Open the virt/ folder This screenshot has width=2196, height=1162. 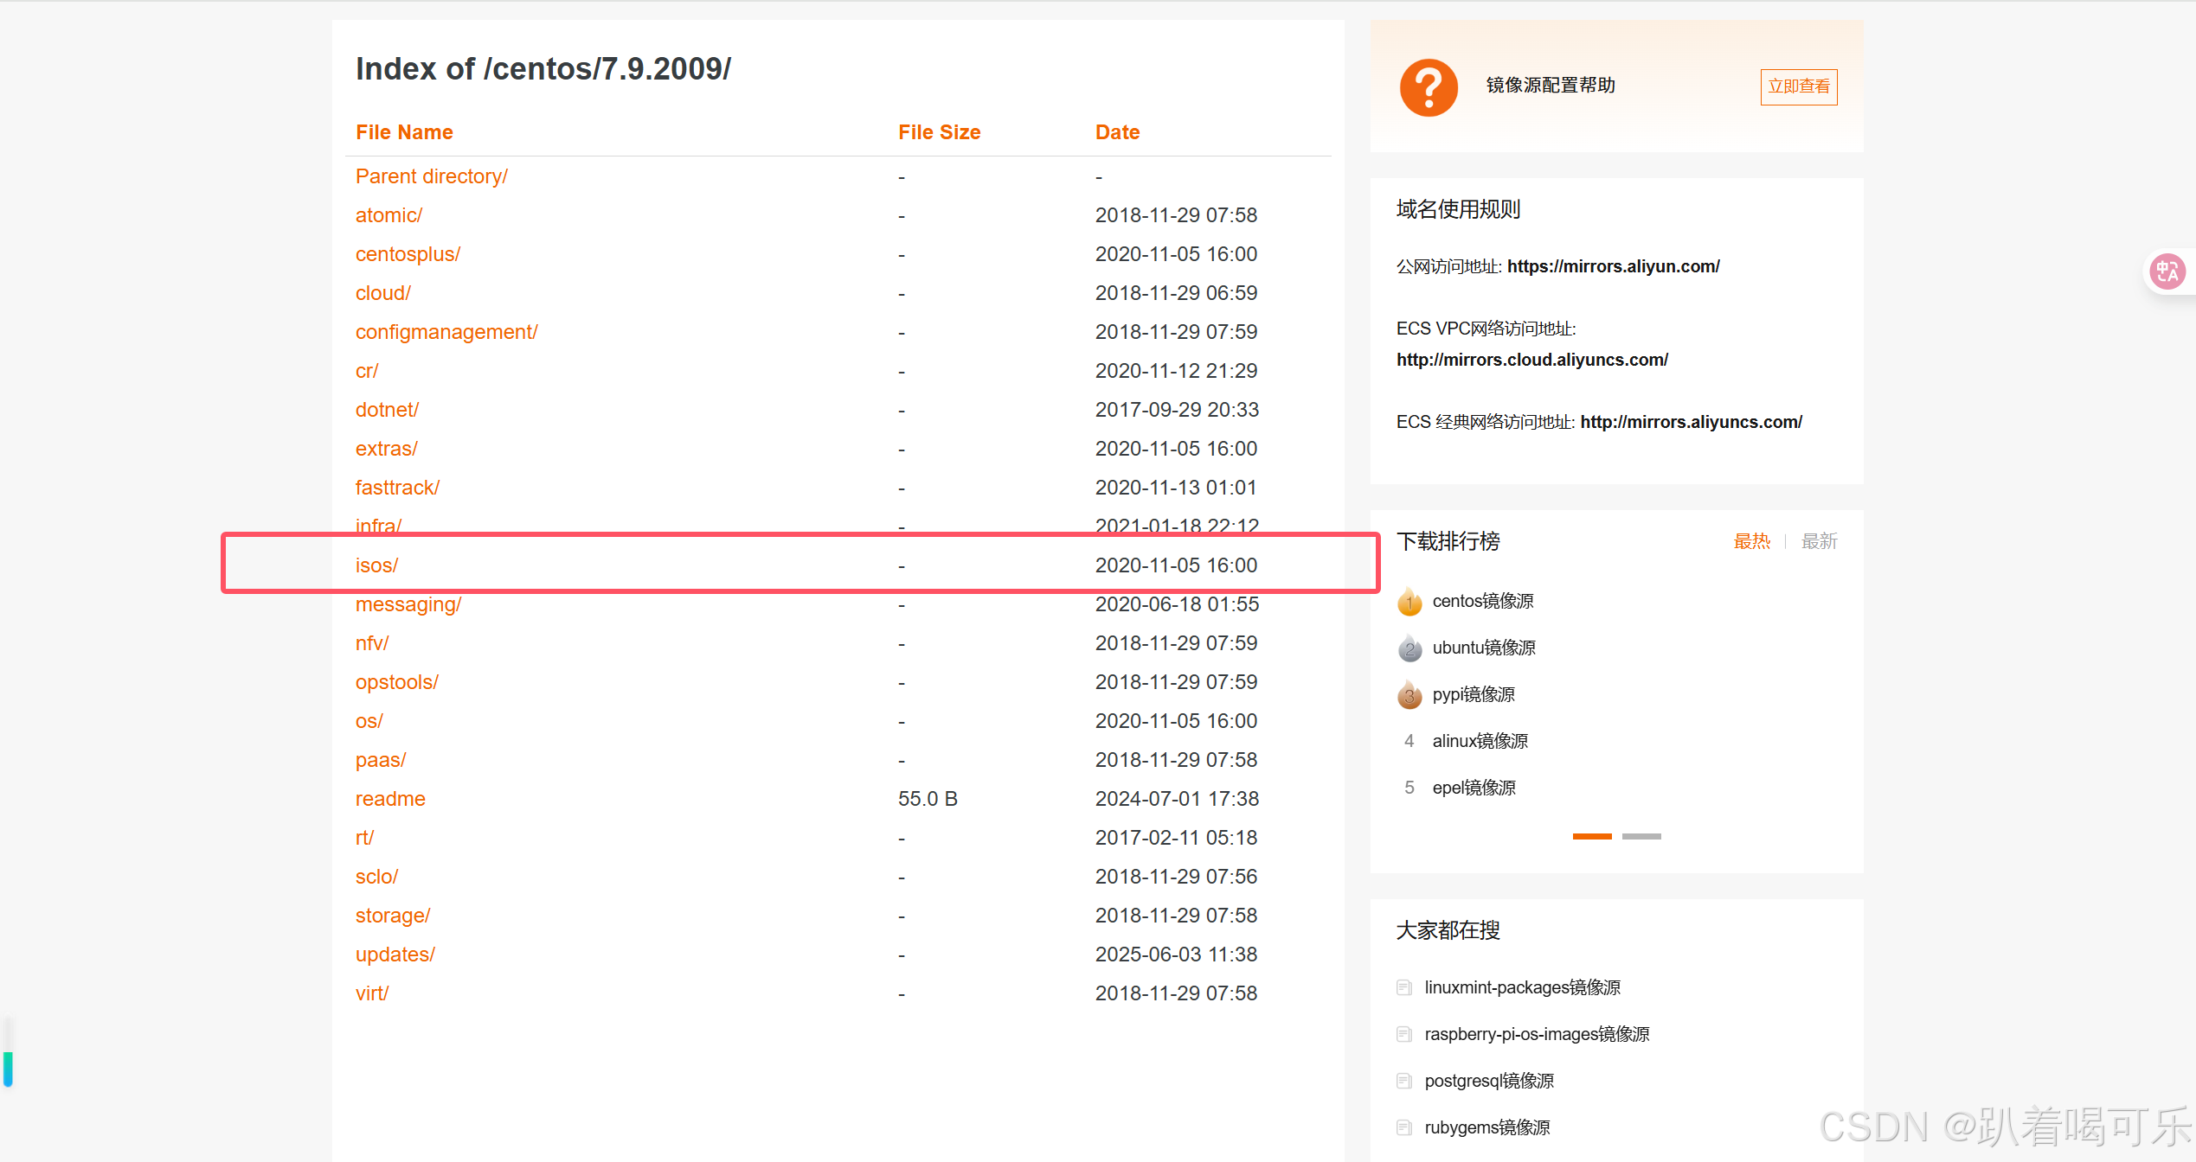pyautogui.click(x=372, y=993)
